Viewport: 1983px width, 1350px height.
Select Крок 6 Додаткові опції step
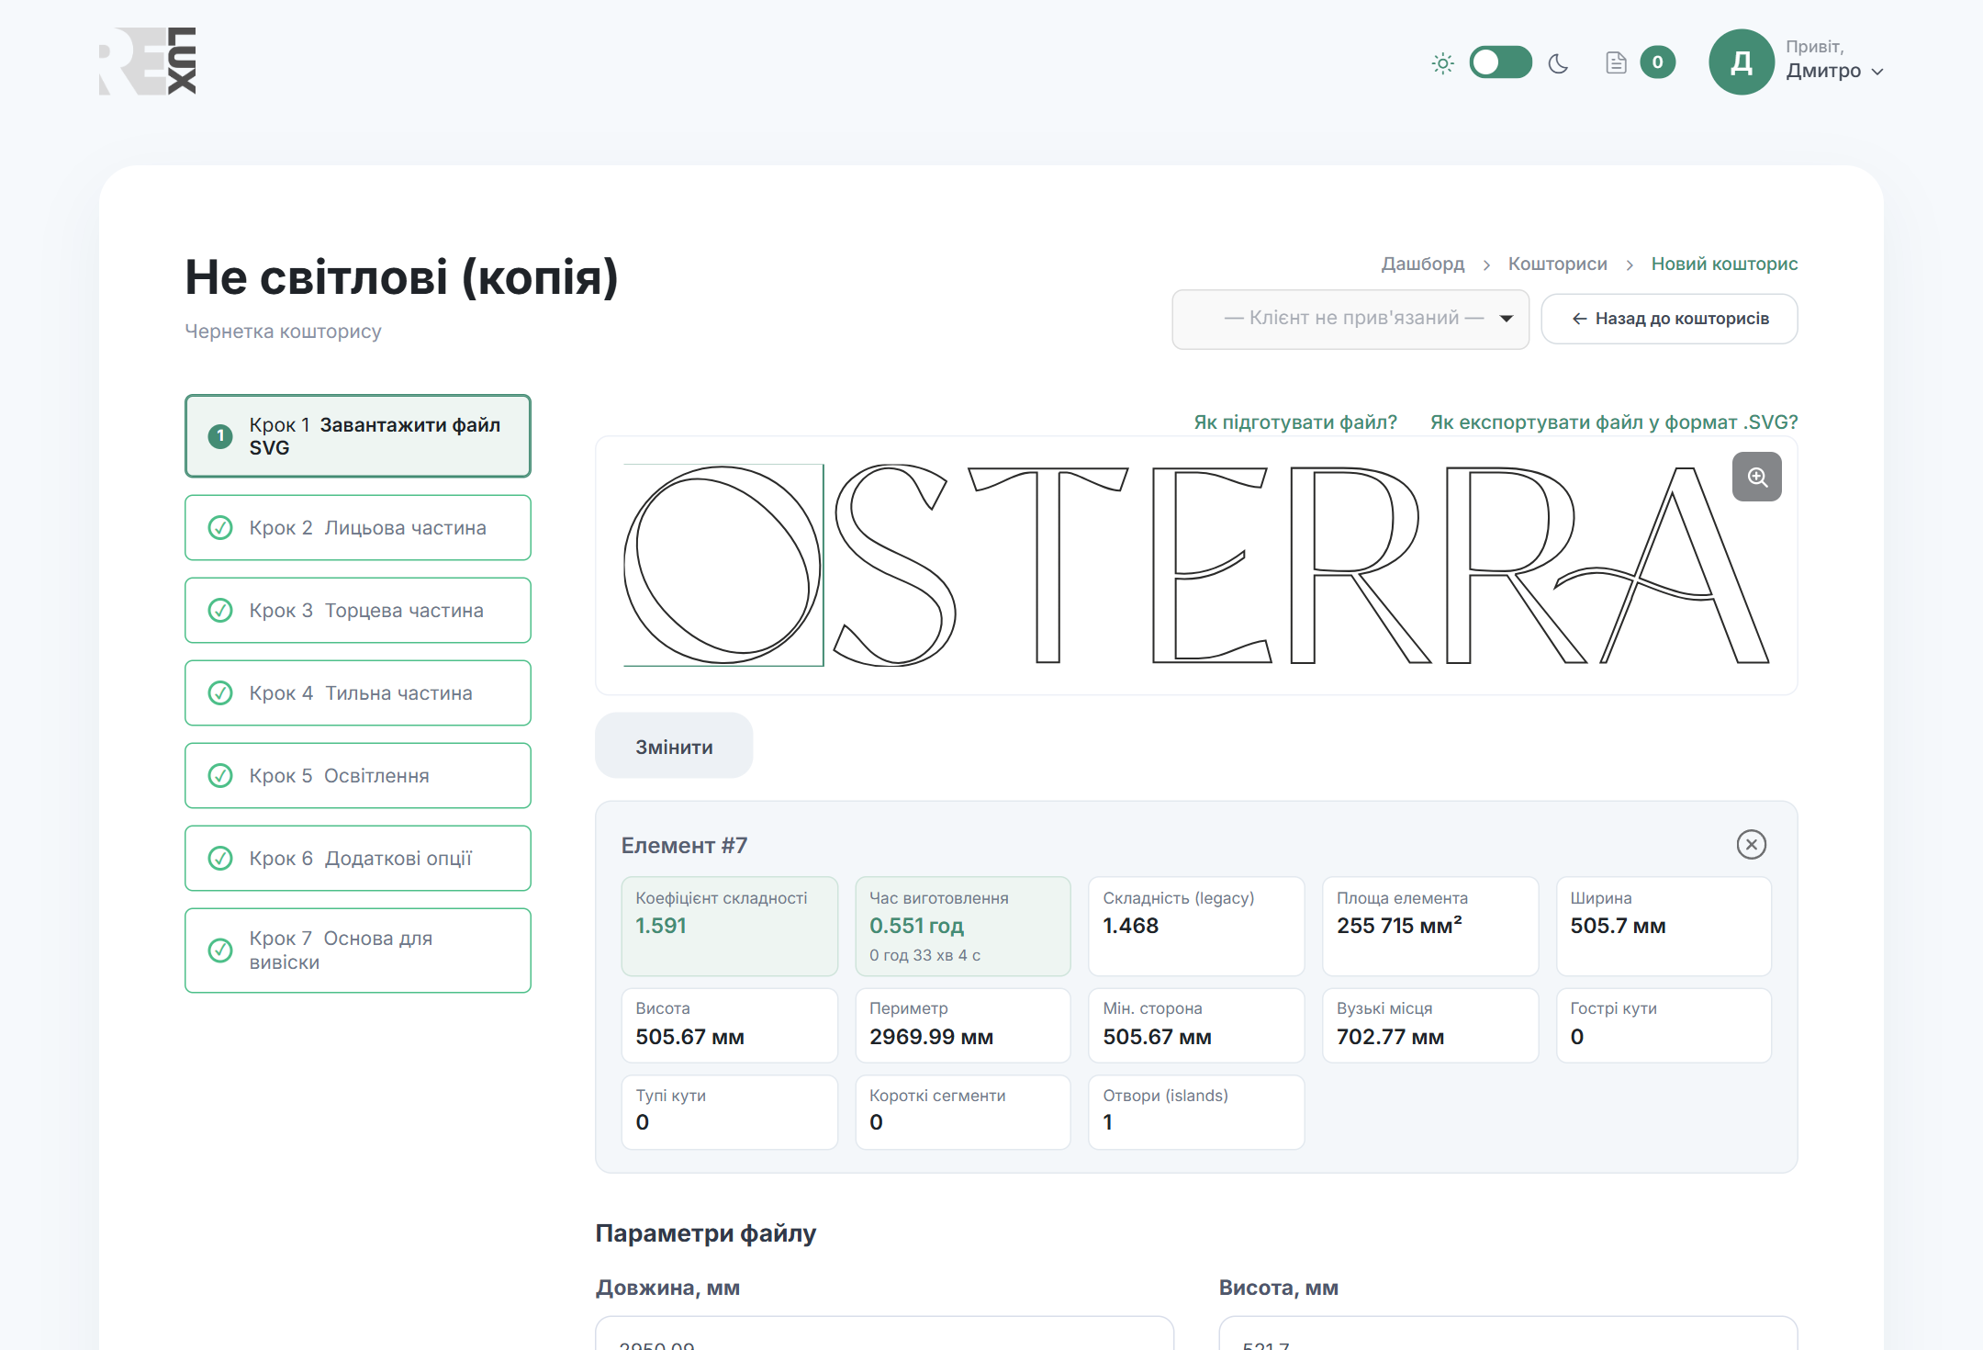358,858
